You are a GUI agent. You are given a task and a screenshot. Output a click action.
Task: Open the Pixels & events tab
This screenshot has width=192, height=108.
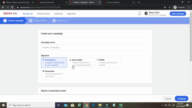pos(43,14)
